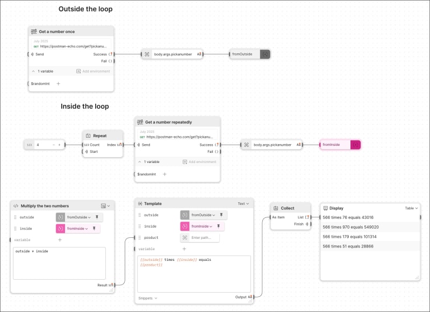Screen dimensions: 430x312
Task: Click the Collect block icon
Action: [276, 208]
